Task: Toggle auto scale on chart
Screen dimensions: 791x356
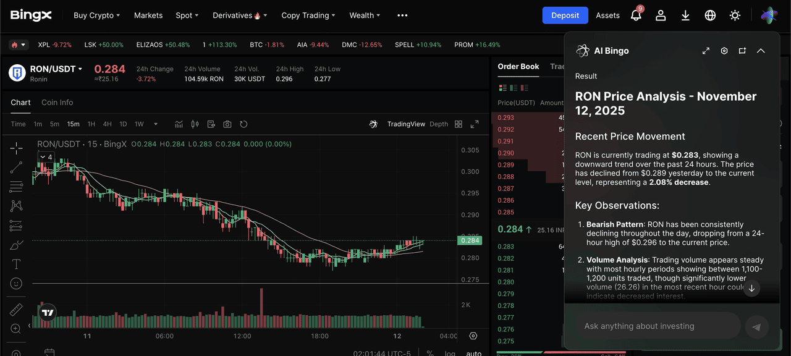Action: pos(473,354)
